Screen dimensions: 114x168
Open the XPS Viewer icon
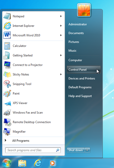(x=7, y=103)
